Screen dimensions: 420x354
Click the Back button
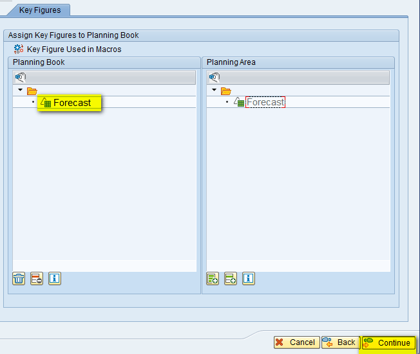click(339, 342)
